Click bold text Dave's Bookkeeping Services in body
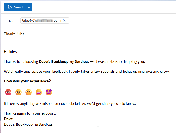 [64, 61]
